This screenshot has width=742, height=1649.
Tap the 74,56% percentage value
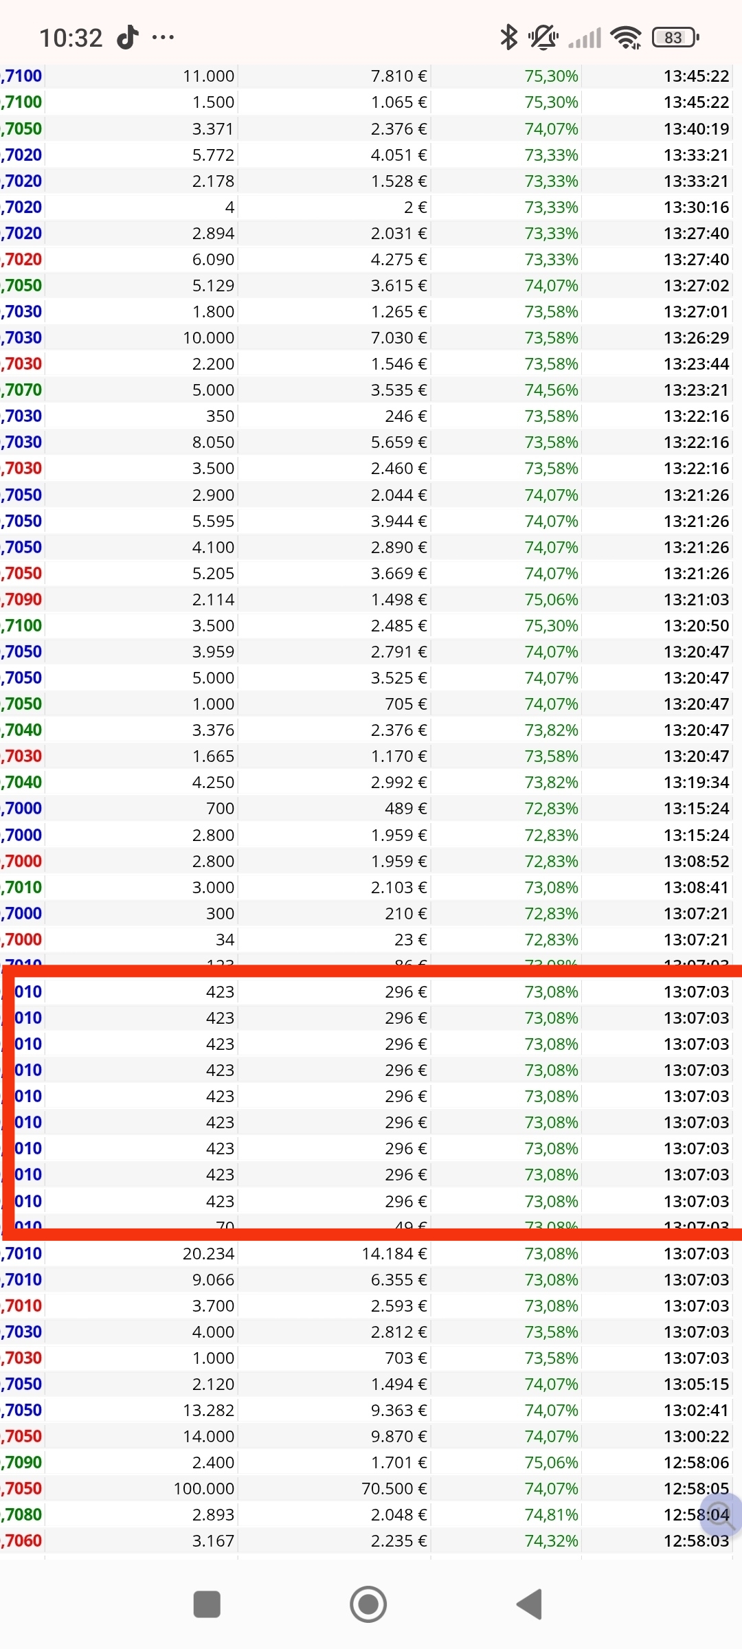(551, 390)
